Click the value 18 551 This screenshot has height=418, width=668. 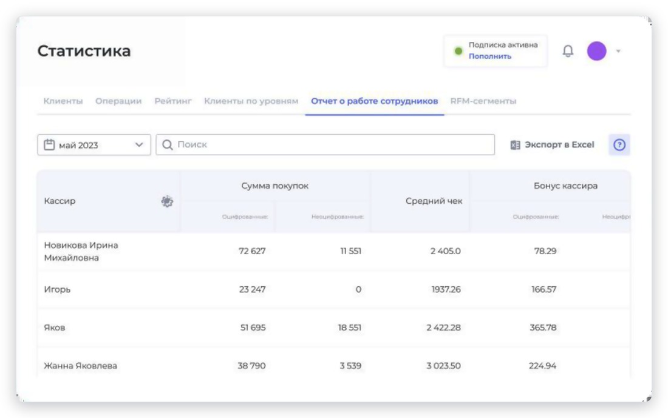click(350, 328)
